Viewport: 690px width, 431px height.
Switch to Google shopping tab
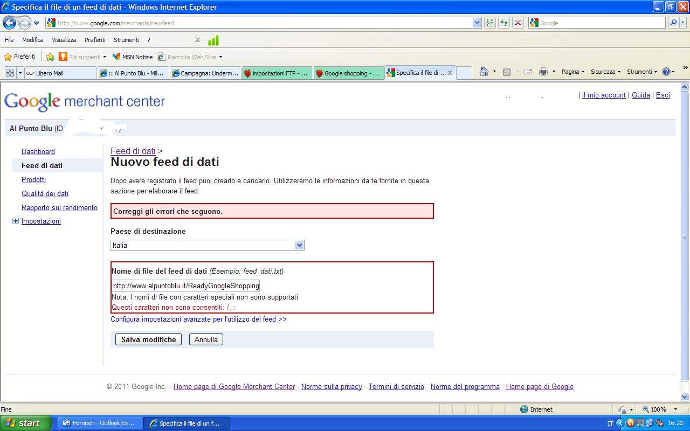coord(349,73)
